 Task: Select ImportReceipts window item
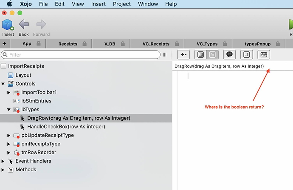[26, 66]
